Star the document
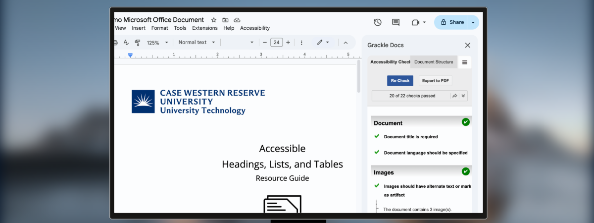This screenshot has width=594, height=223. [214, 20]
